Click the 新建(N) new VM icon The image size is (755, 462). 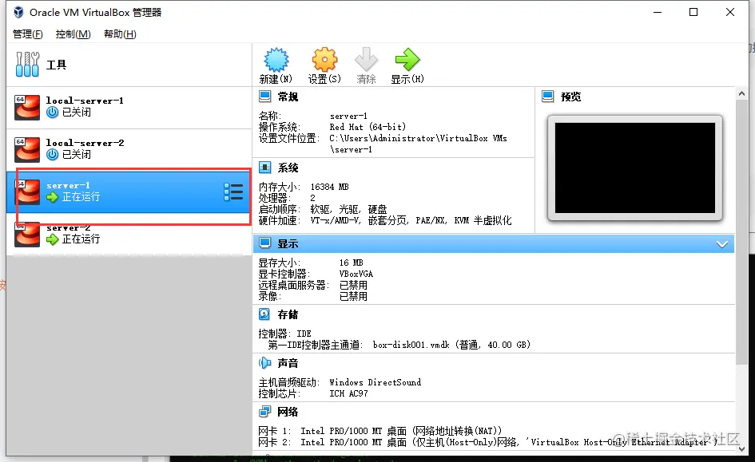pos(276,60)
